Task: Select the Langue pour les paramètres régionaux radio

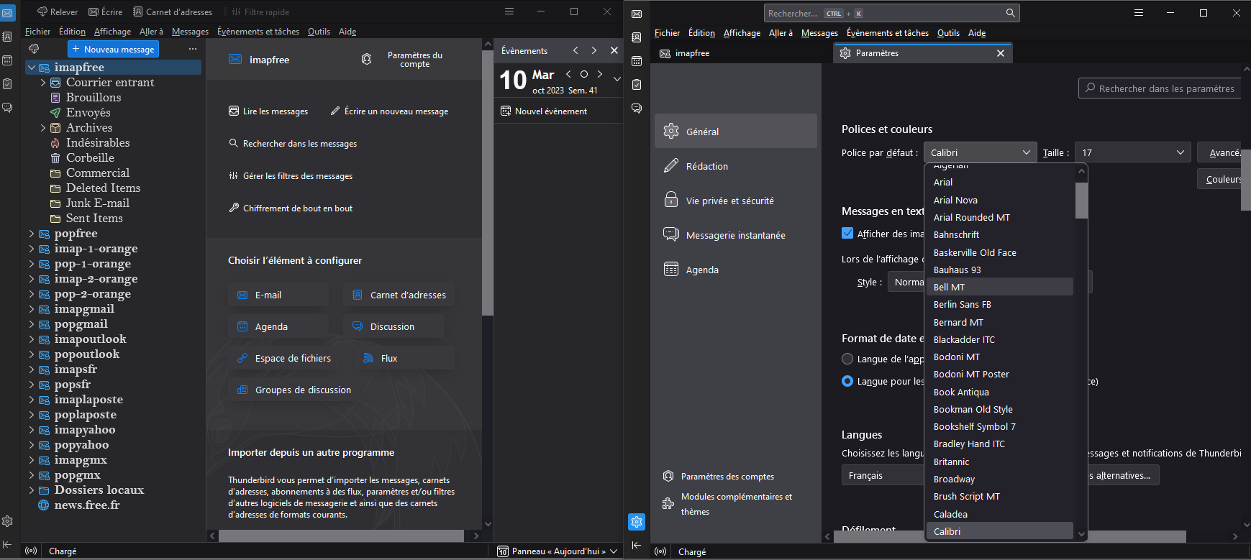Action: pos(847,381)
